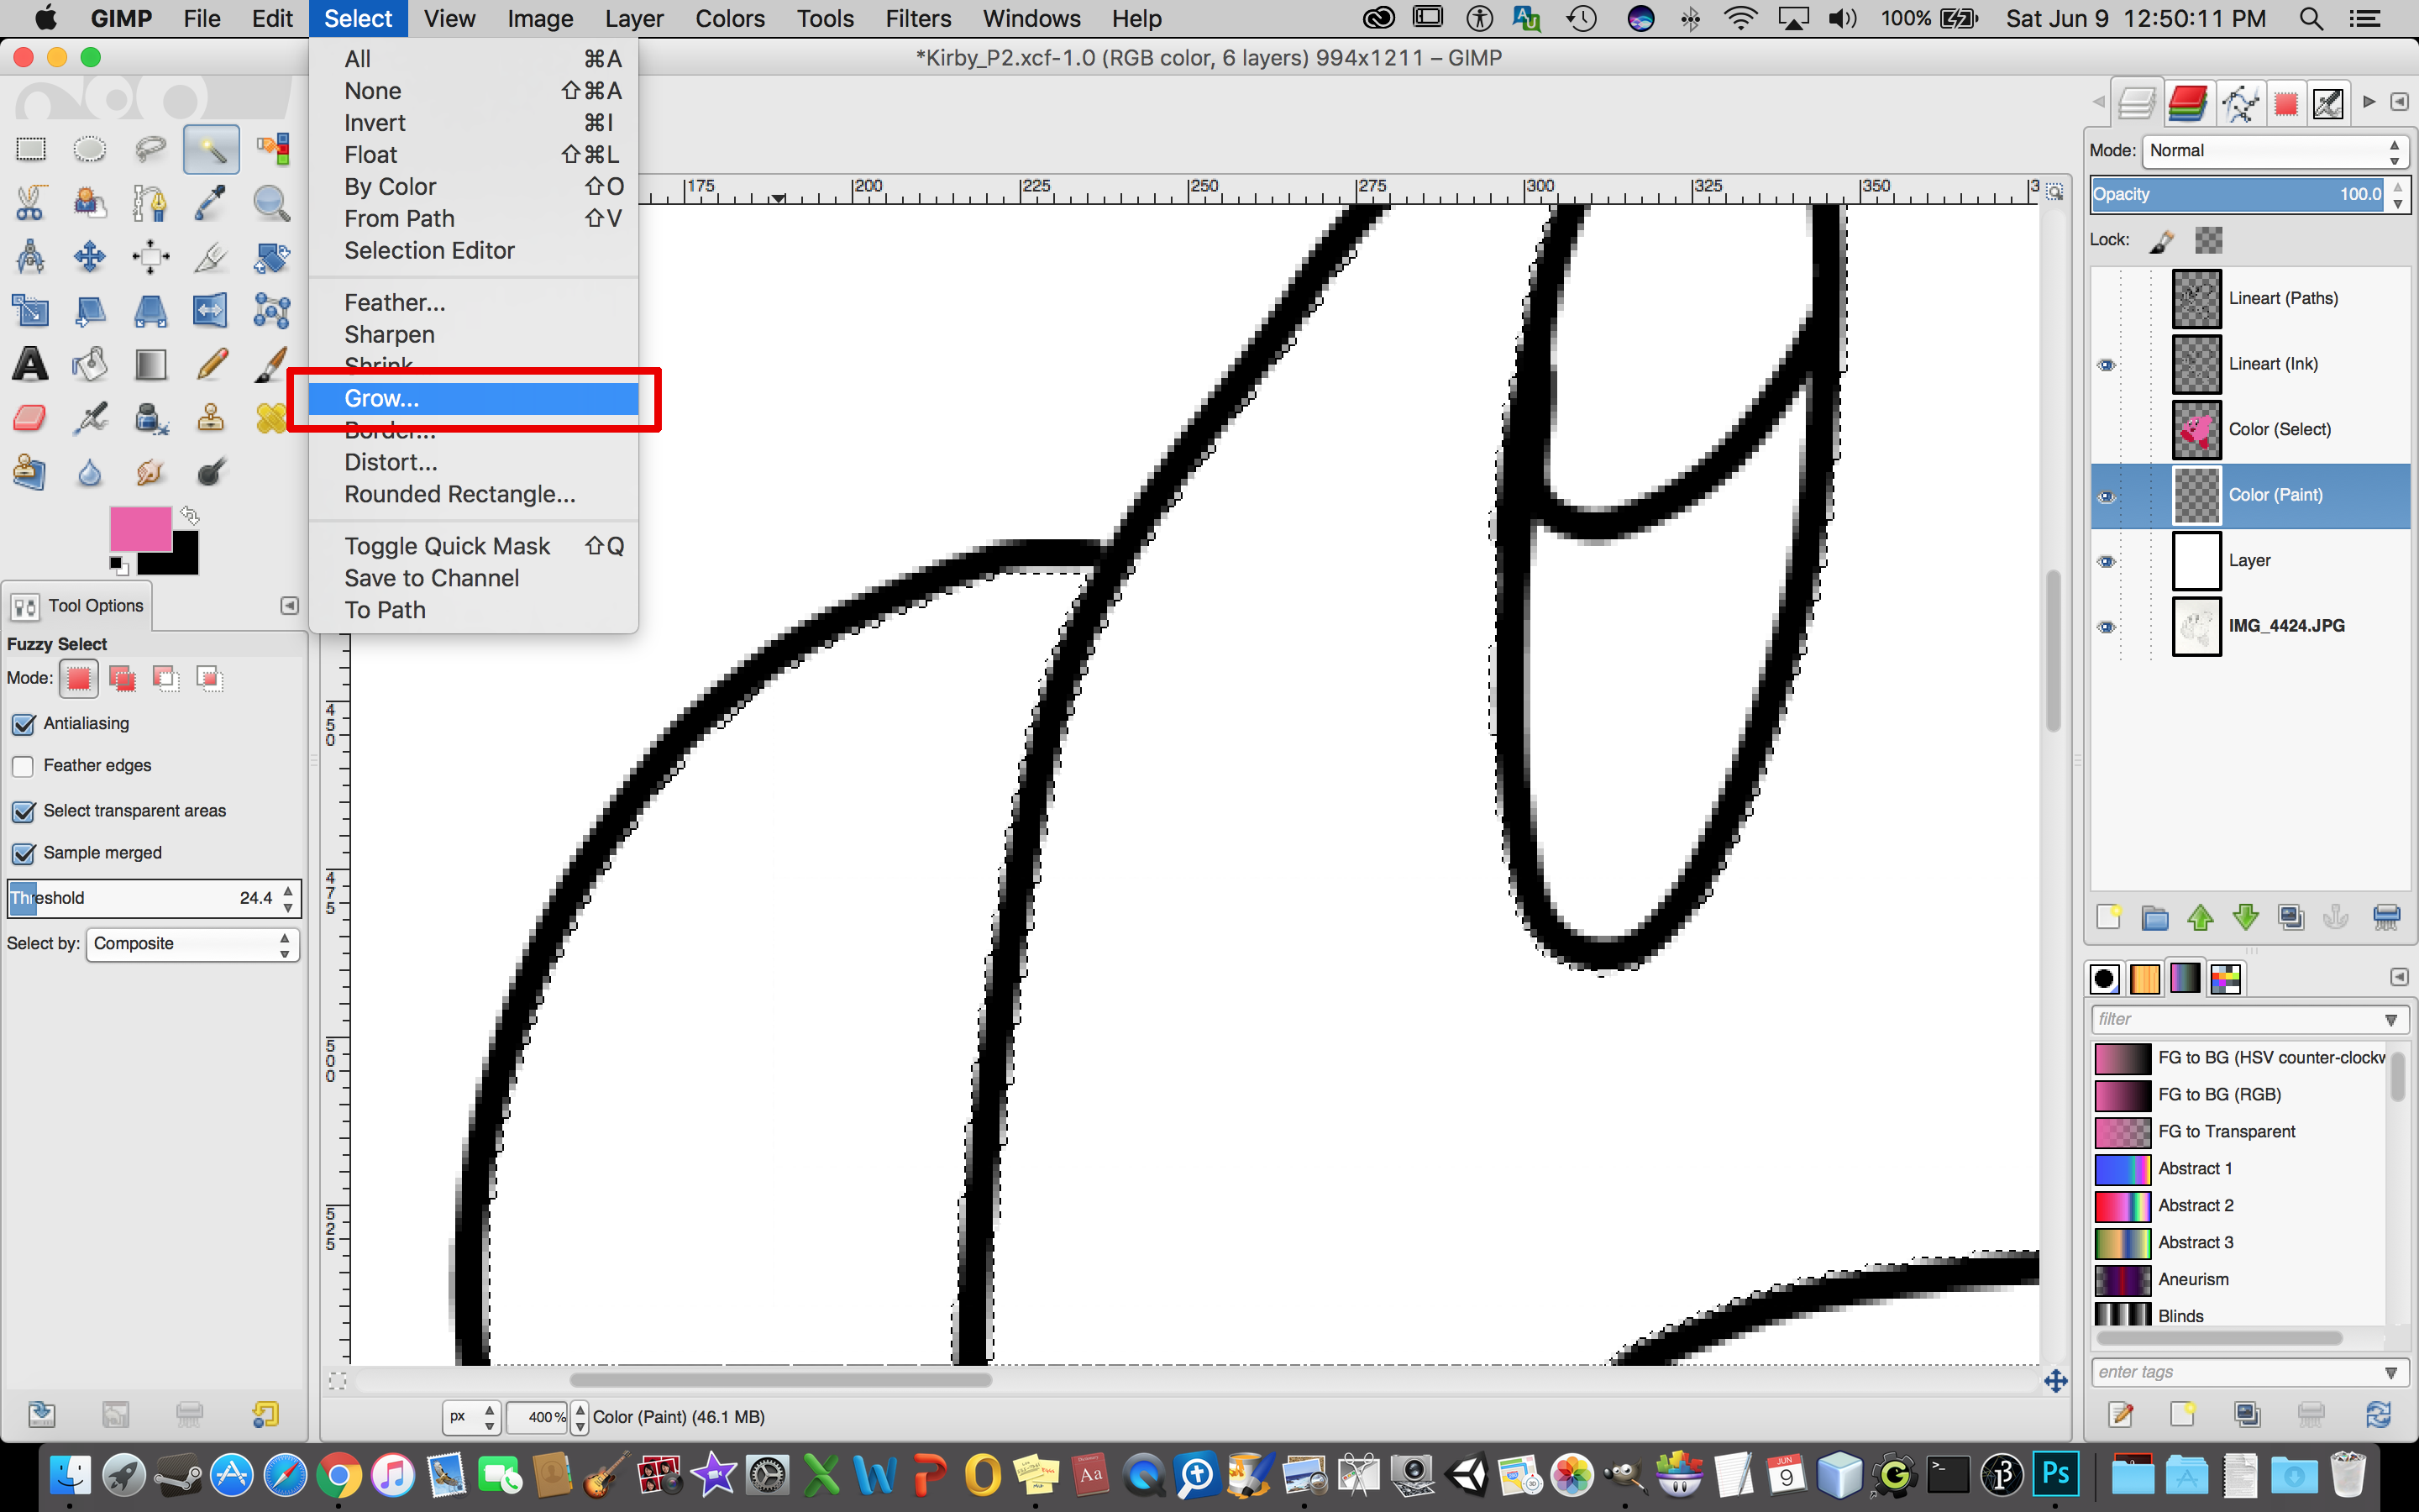Select the Select by Color tool
Image resolution: width=2419 pixels, height=1512 pixels.
pyautogui.click(x=272, y=149)
